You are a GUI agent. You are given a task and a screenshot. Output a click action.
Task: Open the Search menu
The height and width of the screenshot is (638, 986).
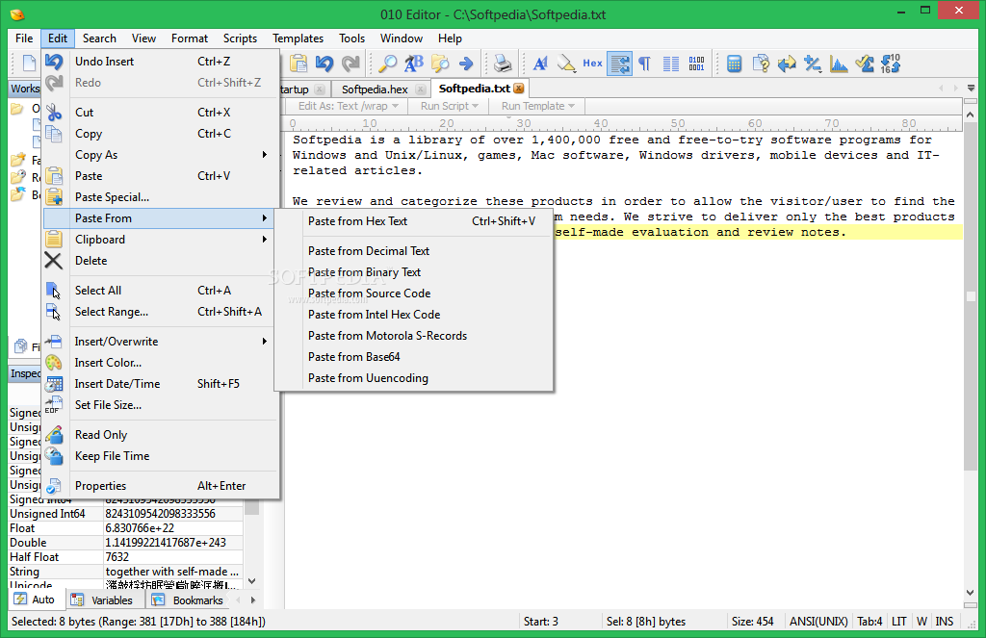(x=99, y=38)
